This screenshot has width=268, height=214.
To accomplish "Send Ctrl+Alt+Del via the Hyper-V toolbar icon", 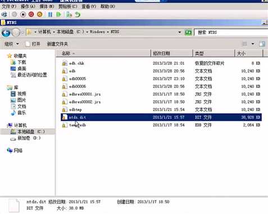I will (4, 15).
